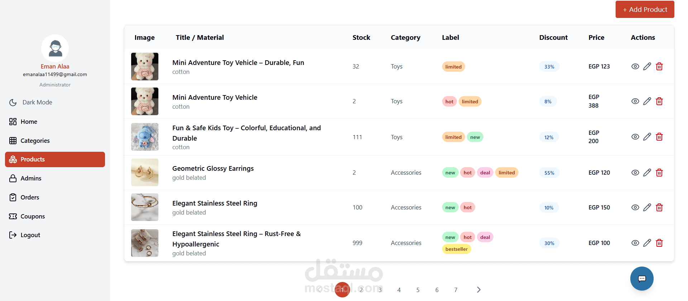
Task: View the EGP 388 Mini Adventure Toy Vehicle
Action: pos(635,101)
